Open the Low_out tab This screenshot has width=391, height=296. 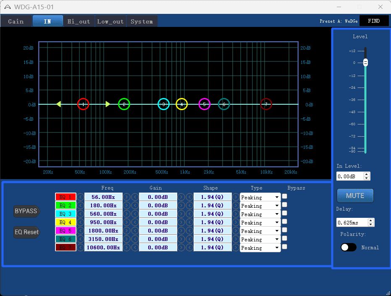click(110, 21)
